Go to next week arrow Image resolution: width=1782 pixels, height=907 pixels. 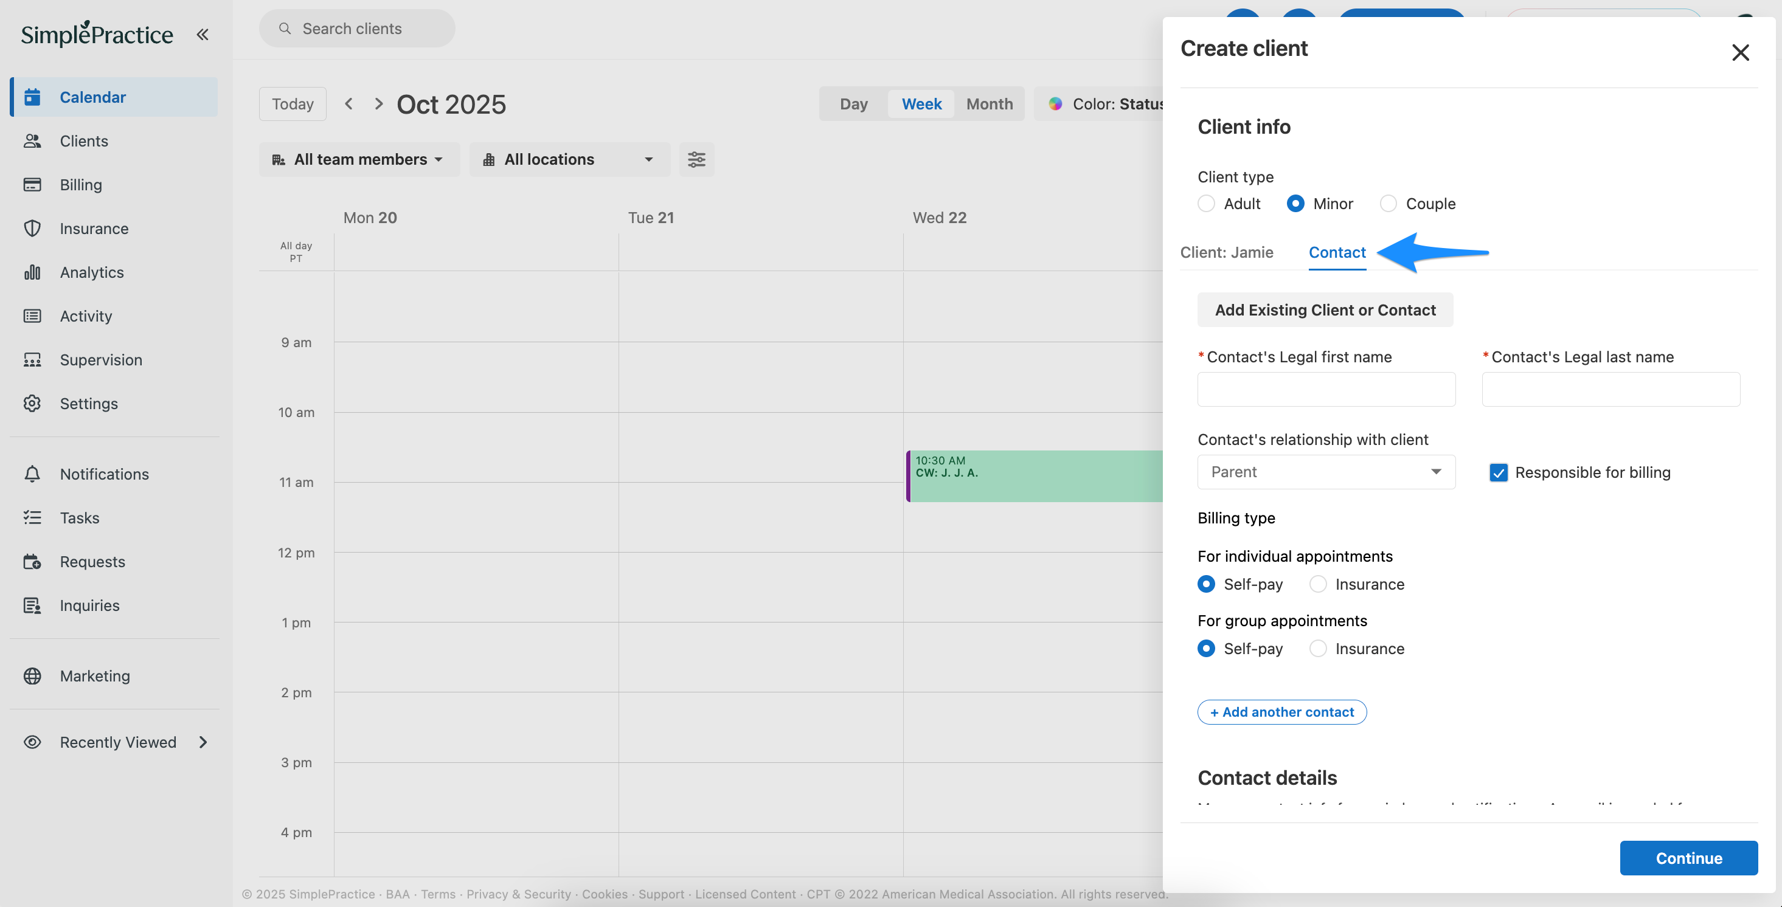click(x=378, y=104)
